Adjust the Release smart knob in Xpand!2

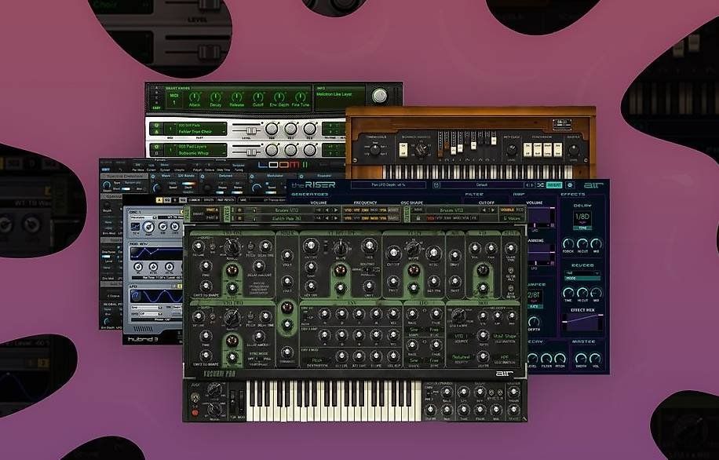point(236,97)
